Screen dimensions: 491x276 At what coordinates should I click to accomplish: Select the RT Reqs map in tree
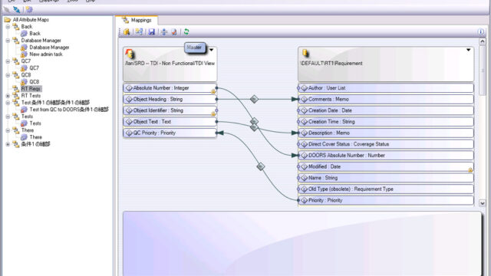[x=31, y=89]
